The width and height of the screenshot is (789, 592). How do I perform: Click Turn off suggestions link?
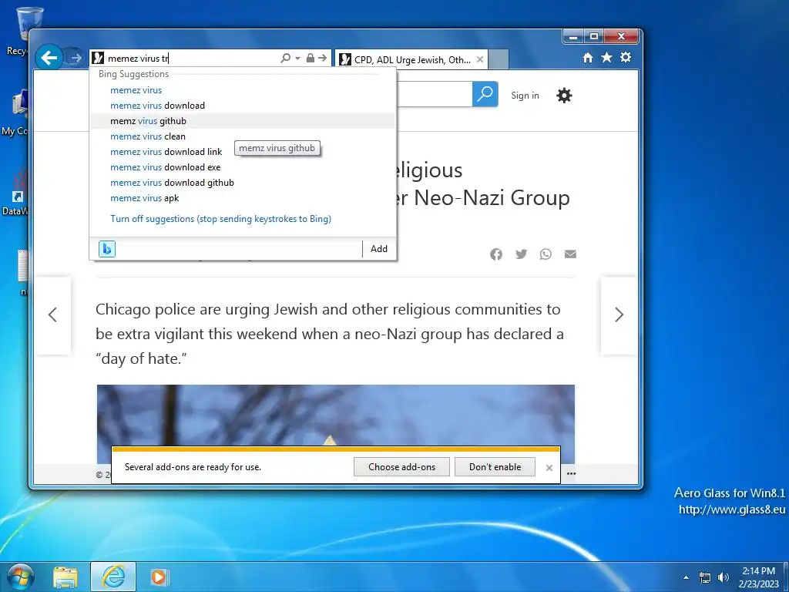(x=220, y=219)
